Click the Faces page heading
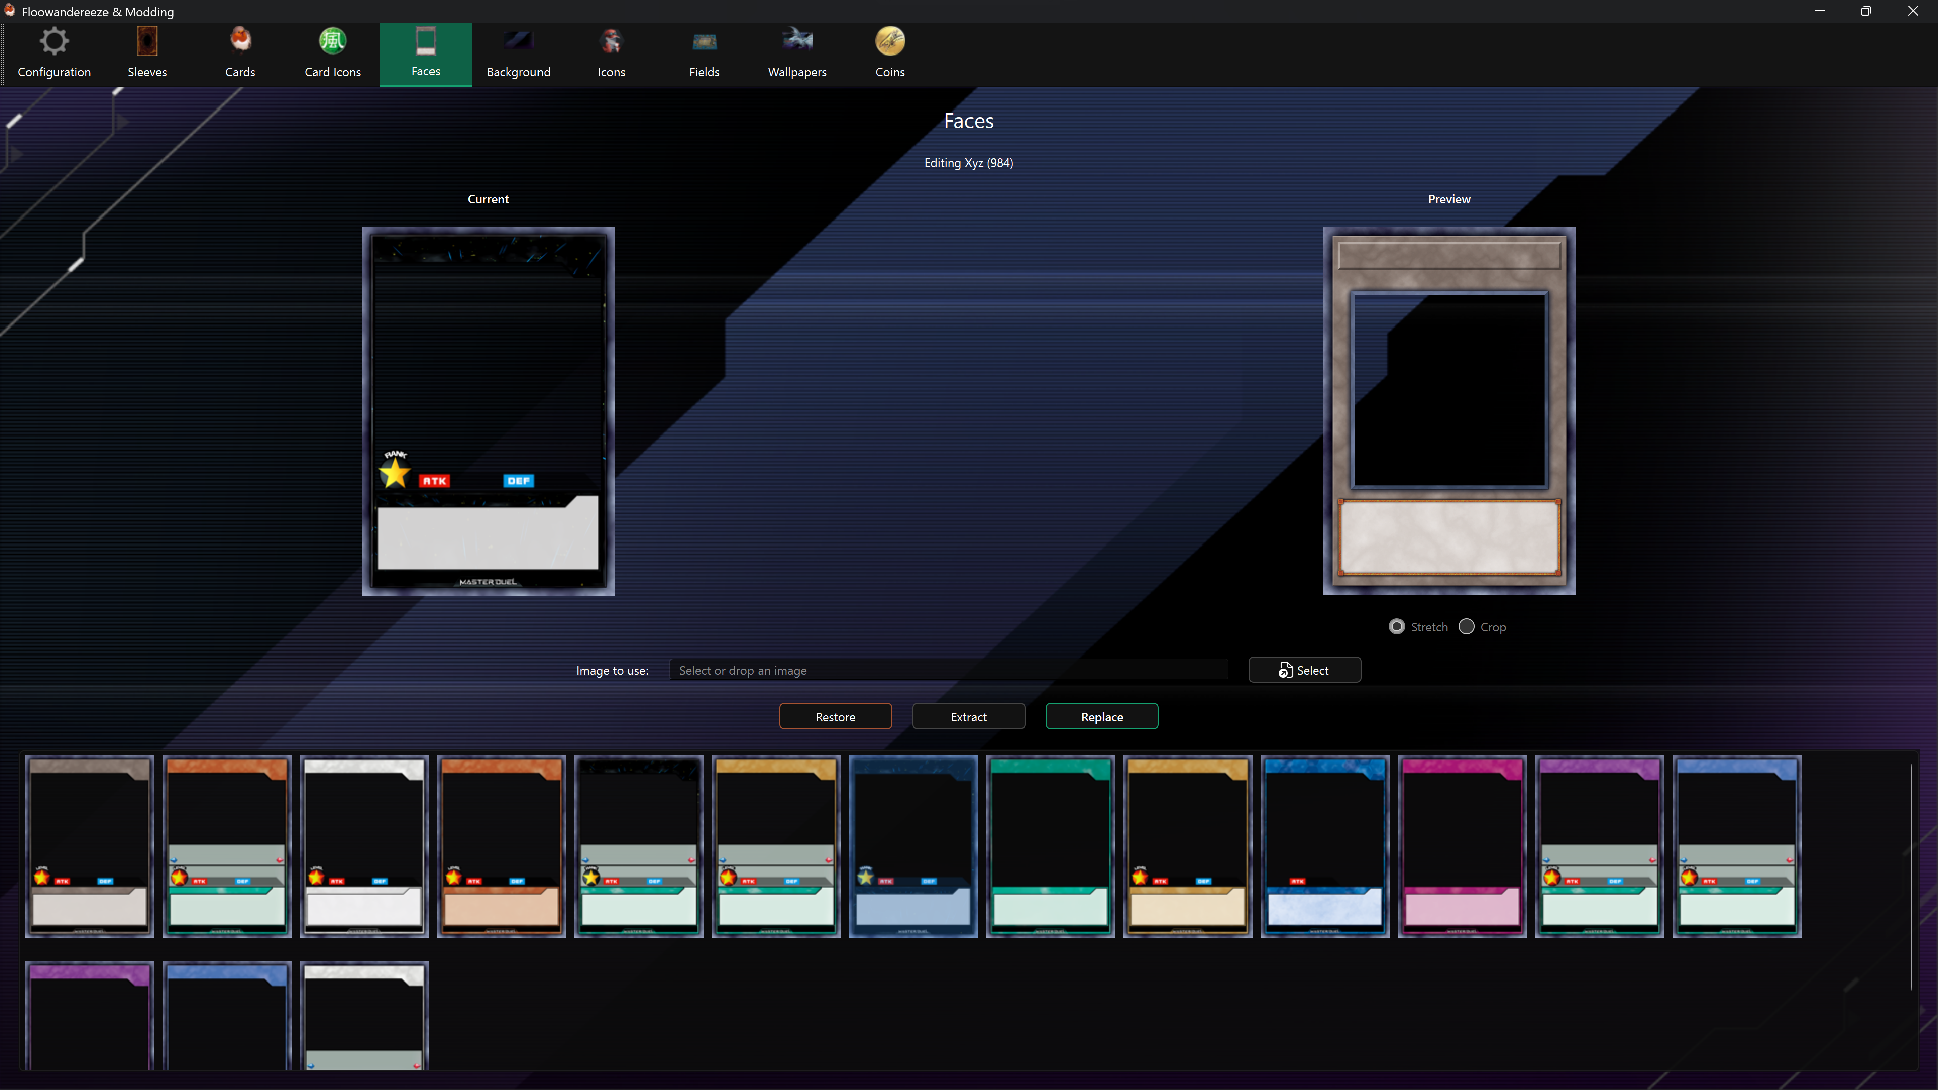Image resolution: width=1938 pixels, height=1090 pixels. tap(968, 121)
